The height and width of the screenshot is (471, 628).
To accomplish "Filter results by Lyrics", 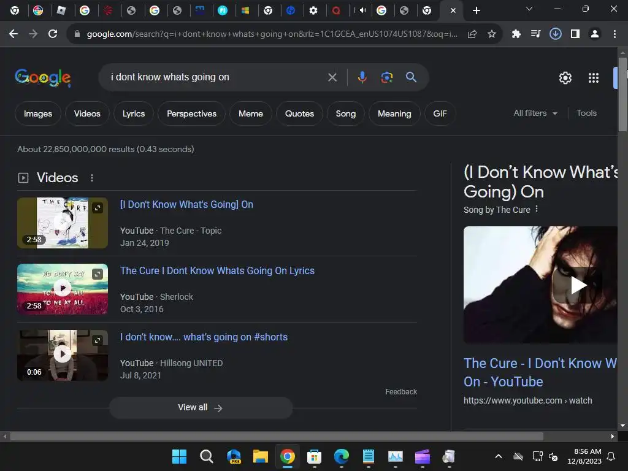I will 133,113.
